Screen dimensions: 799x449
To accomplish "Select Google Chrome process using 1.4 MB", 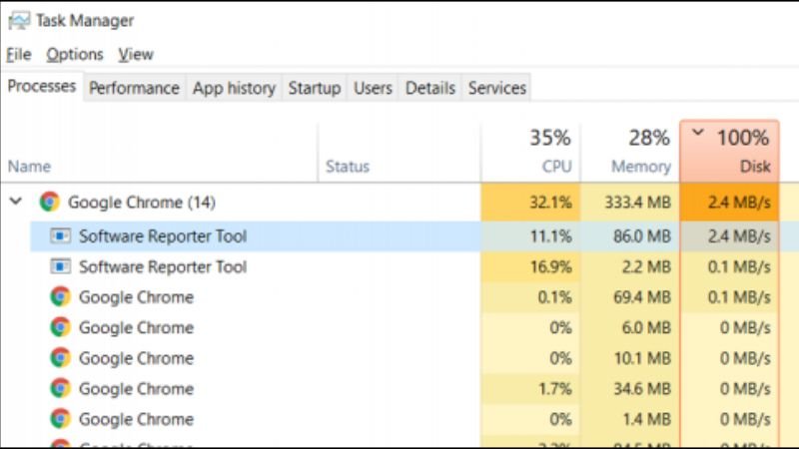I will click(136, 419).
